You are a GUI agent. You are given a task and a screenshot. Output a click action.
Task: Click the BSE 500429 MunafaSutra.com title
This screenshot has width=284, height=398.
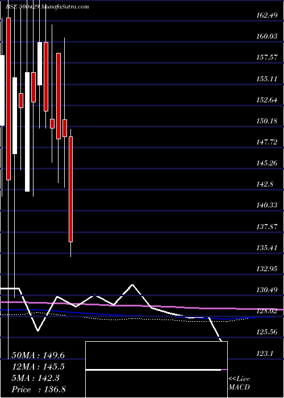point(47,7)
